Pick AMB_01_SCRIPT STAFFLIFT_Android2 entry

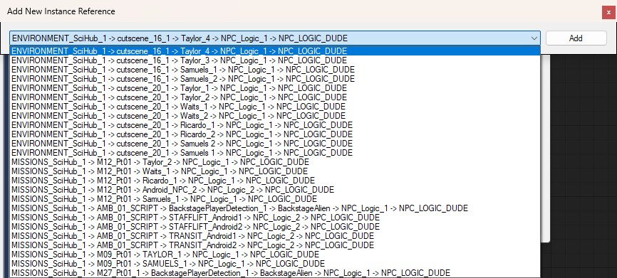click(x=275, y=227)
